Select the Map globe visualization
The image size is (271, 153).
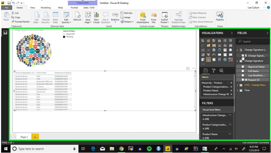tap(231, 50)
